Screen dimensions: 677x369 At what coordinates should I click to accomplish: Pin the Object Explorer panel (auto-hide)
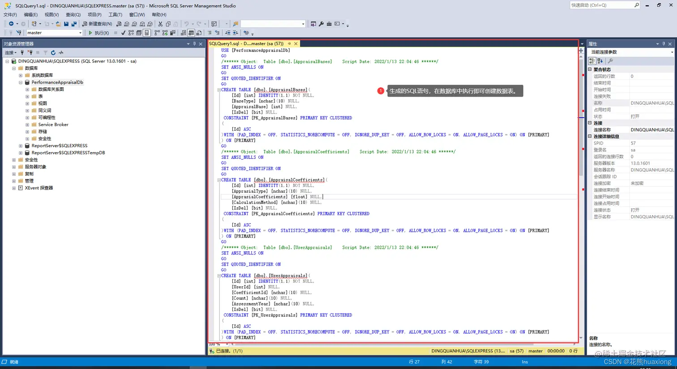tap(194, 44)
